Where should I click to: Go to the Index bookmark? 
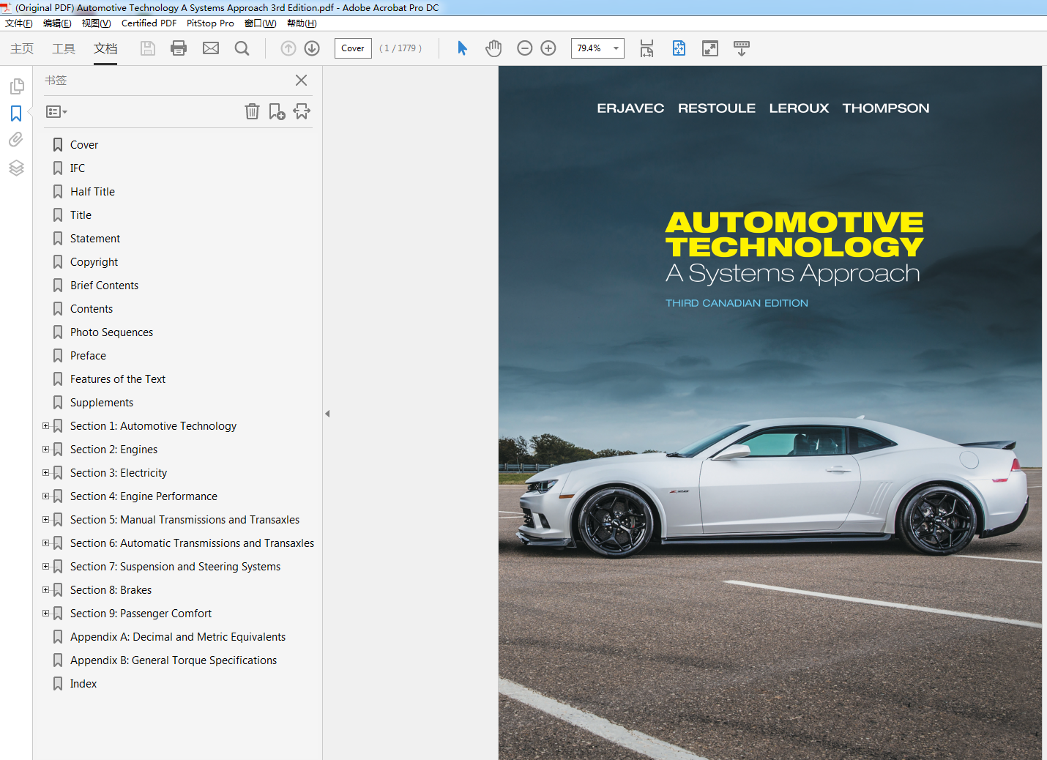[83, 684]
